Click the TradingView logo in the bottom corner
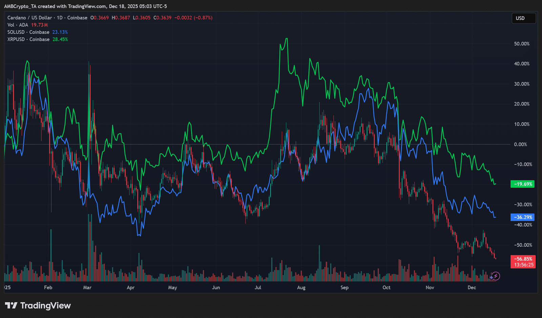542x318 pixels. [x=37, y=305]
